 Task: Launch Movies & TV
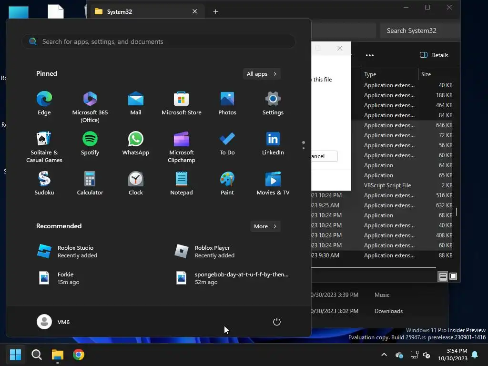[x=273, y=183]
